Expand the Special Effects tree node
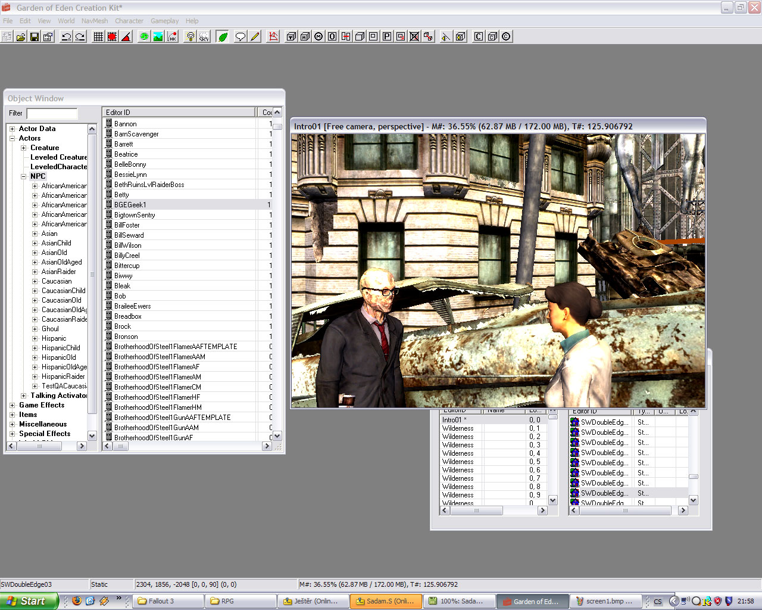The width and height of the screenshot is (762, 610). (13, 434)
